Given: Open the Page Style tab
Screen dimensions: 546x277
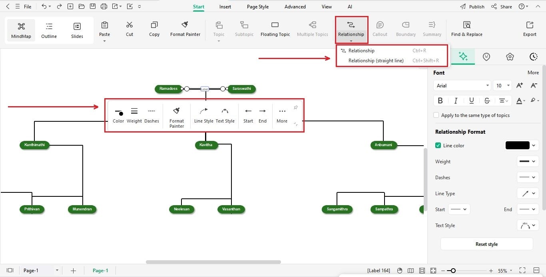Looking at the screenshot, I should coord(258,7).
